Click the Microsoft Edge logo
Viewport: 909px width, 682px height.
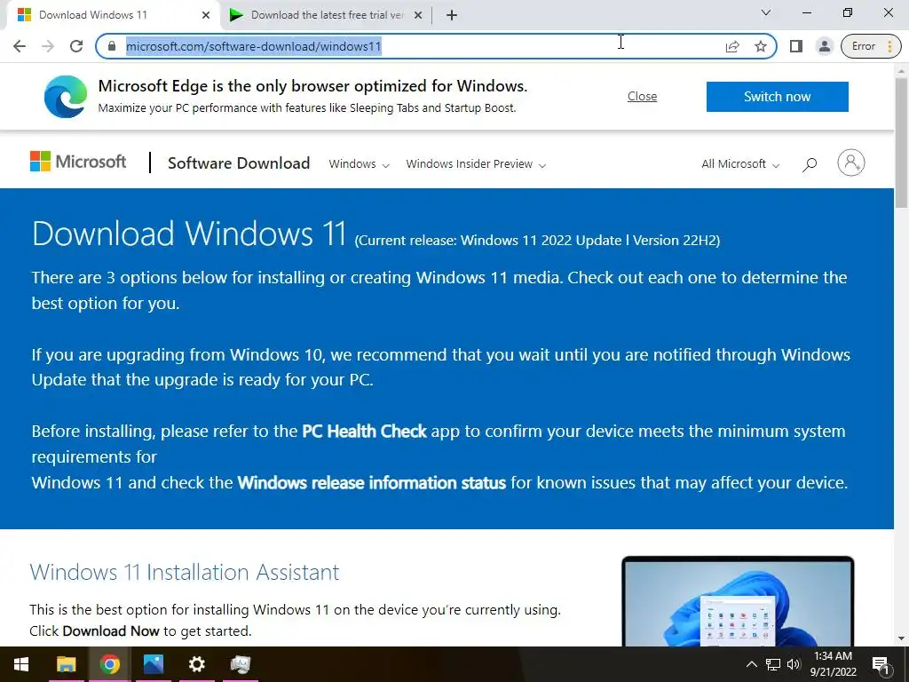pos(66,96)
